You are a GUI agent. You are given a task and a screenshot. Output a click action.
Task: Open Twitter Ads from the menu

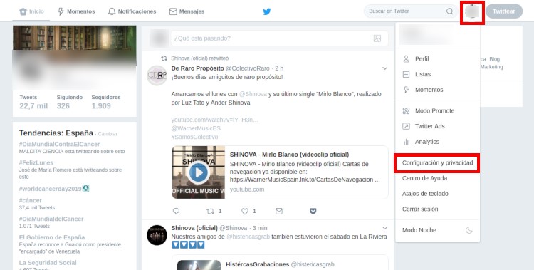point(430,126)
